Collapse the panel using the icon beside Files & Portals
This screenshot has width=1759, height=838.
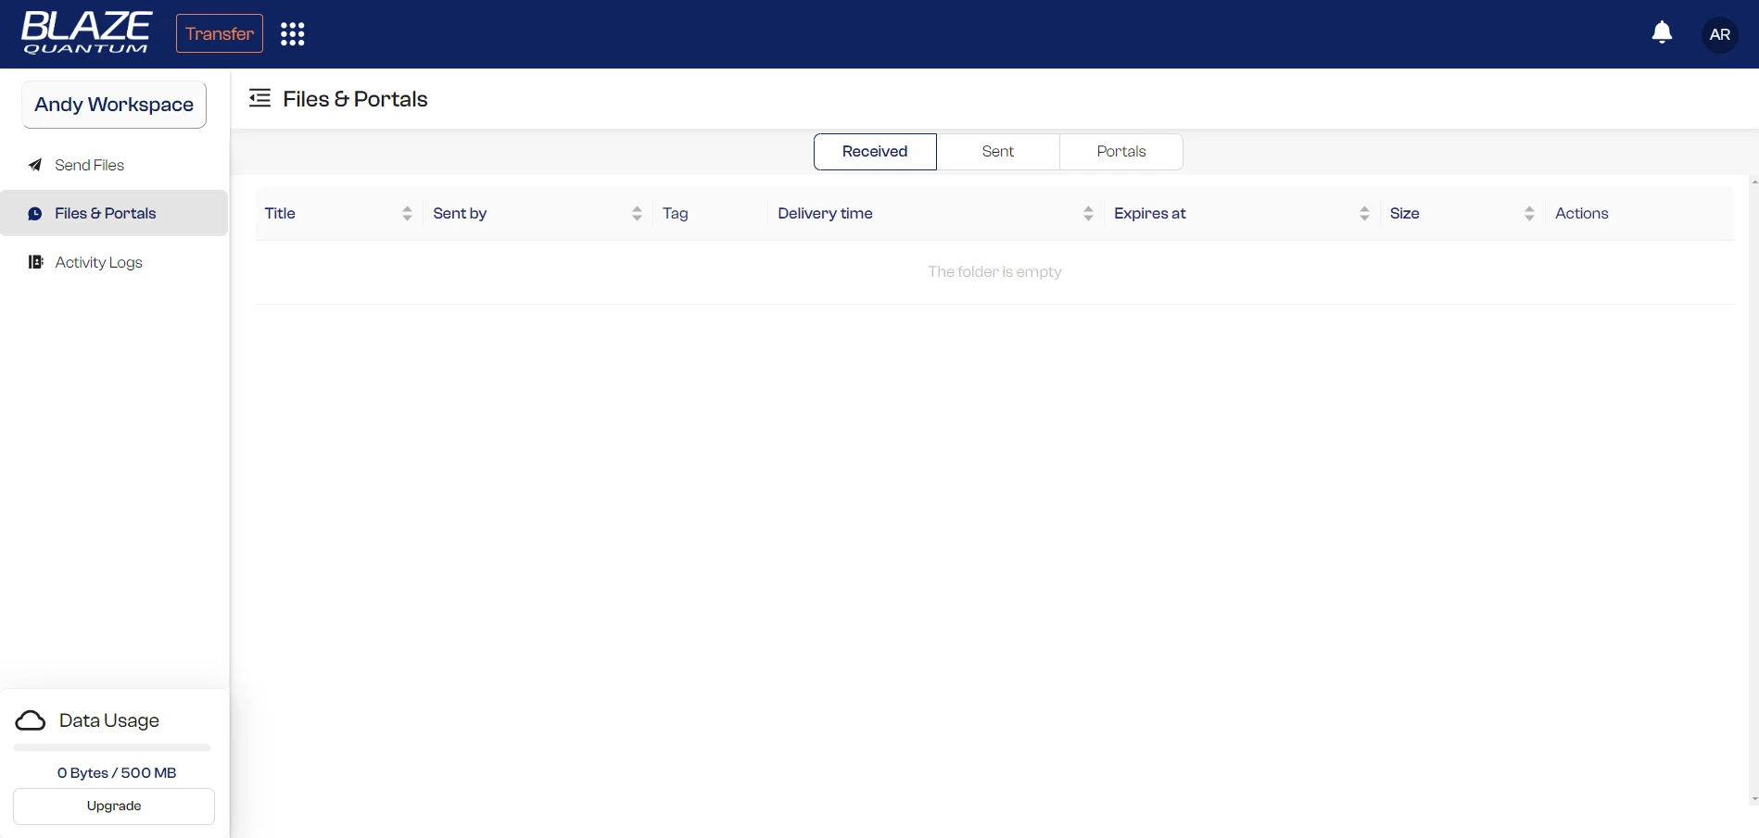[x=259, y=97]
